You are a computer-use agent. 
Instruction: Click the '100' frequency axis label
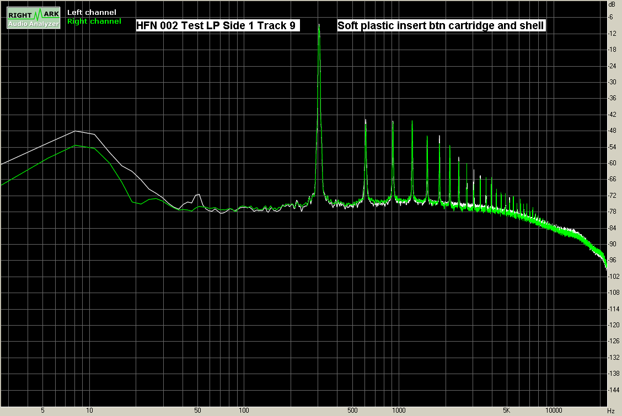(x=244, y=410)
